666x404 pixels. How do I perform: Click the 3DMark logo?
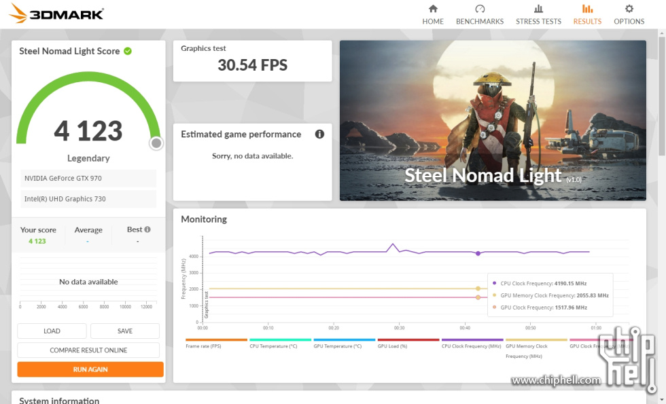[x=56, y=13]
